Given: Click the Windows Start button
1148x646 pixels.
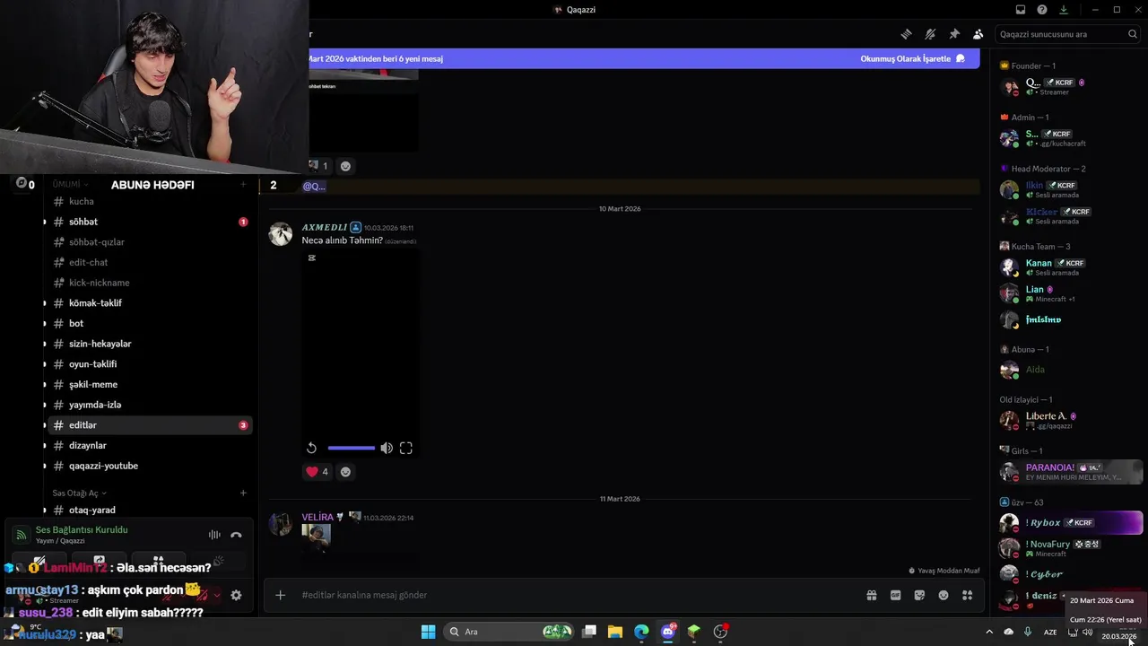Looking at the screenshot, I should pyautogui.click(x=429, y=632).
